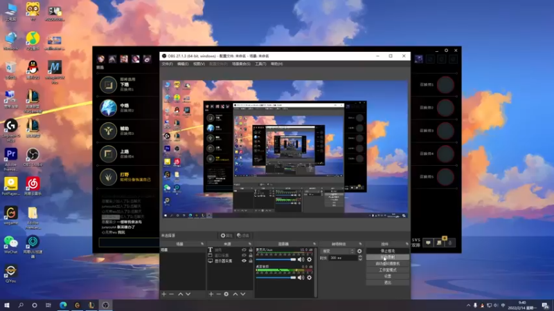Viewport: 554px width, 311px height.
Task: Toggle lock on the text source
Action: pos(251,249)
